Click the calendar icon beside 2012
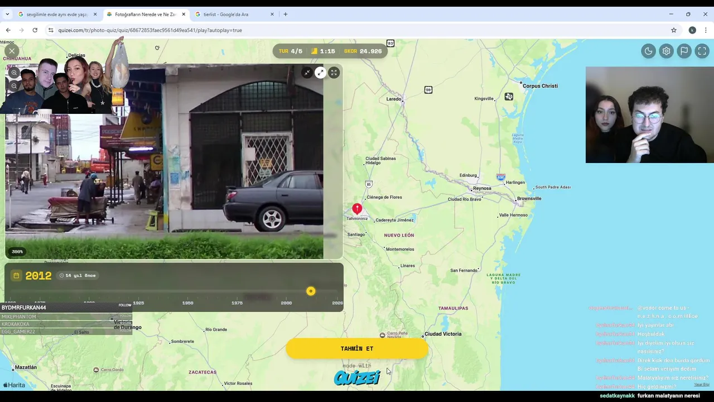Image resolution: width=714 pixels, height=402 pixels. pos(16,275)
